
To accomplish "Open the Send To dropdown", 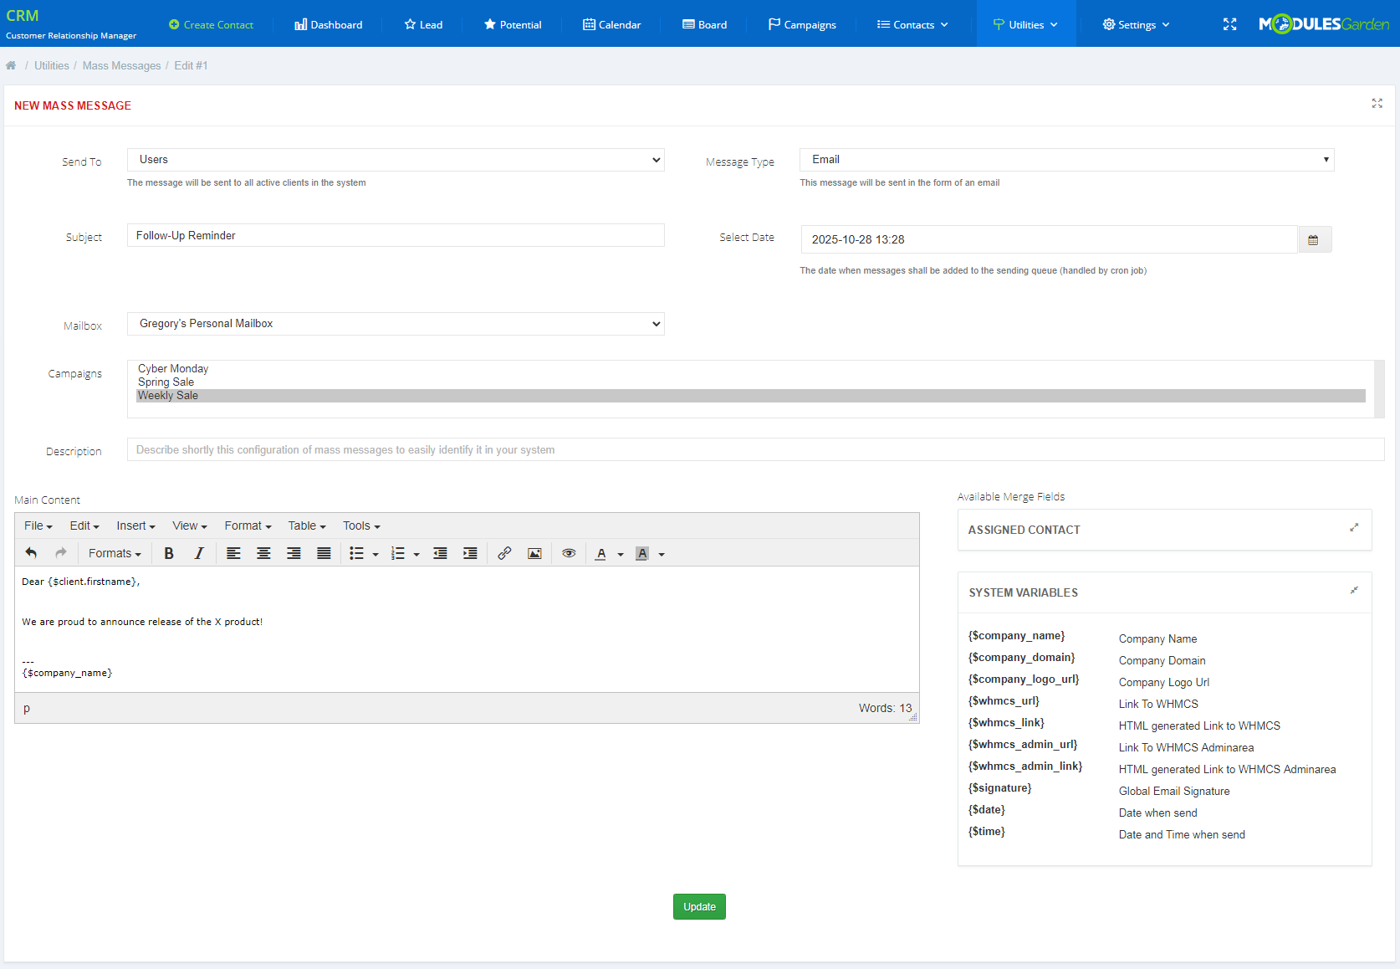I will [x=395, y=160].
